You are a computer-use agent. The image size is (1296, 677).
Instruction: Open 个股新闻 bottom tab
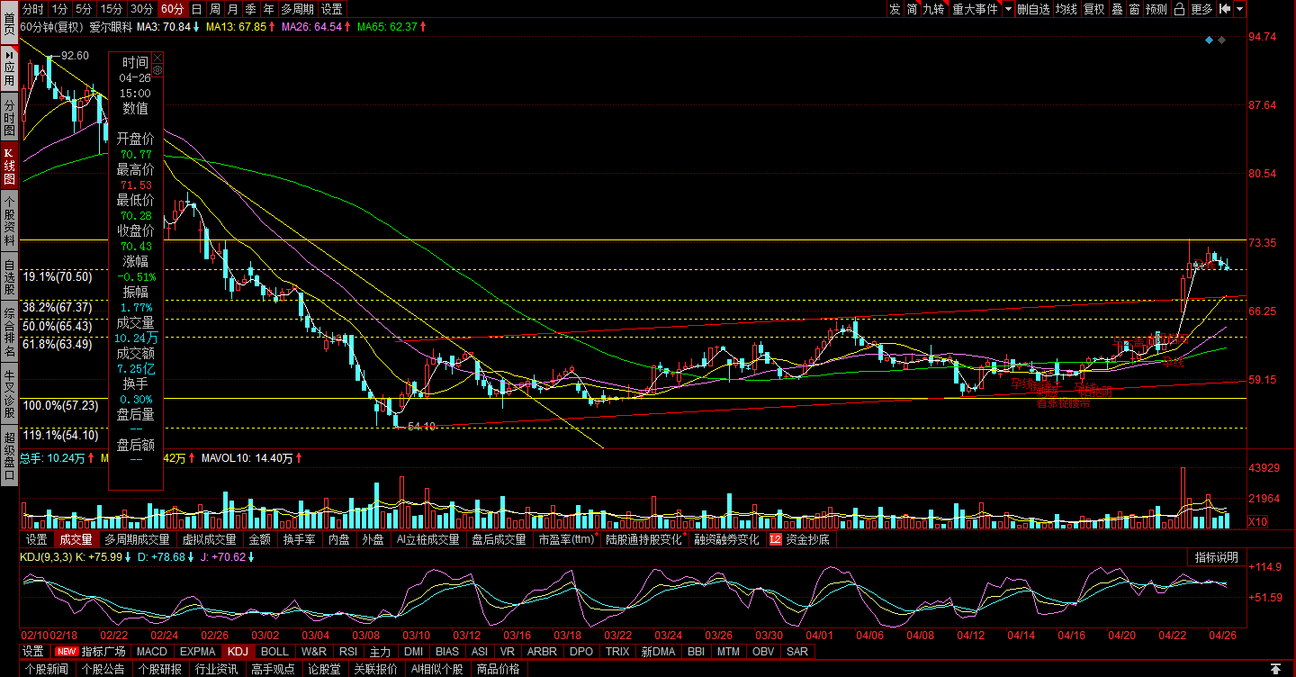point(46,669)
